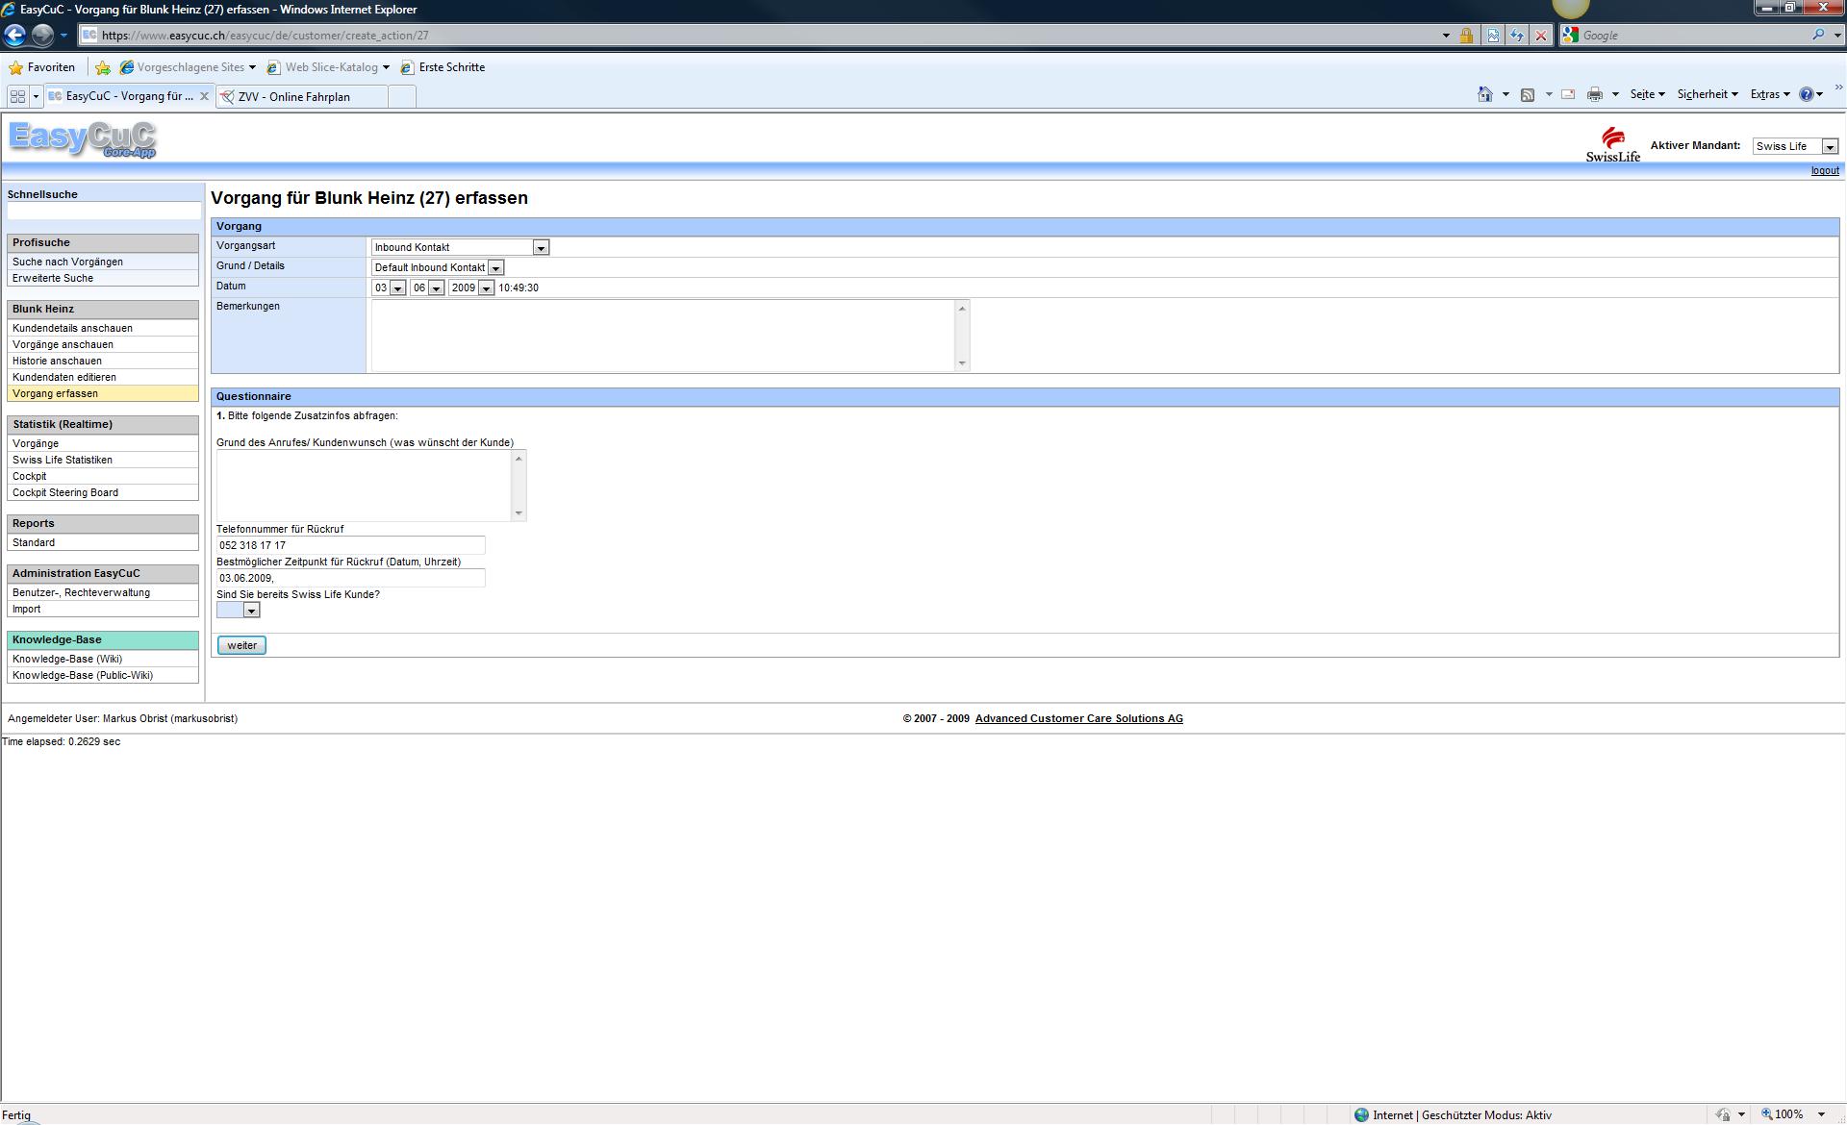The width and height of the screenshot is (1847, 1125).
Task: Click the Telefonnummer für Rückruf field
Action: 351,546
